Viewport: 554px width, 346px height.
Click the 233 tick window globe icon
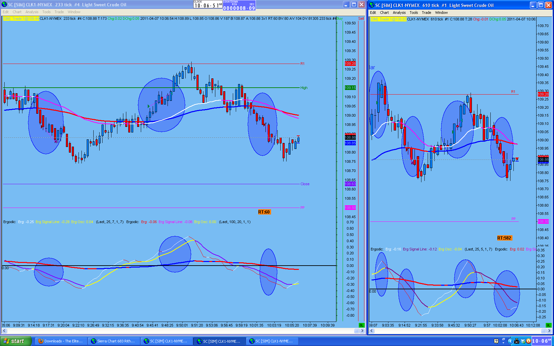4,5
